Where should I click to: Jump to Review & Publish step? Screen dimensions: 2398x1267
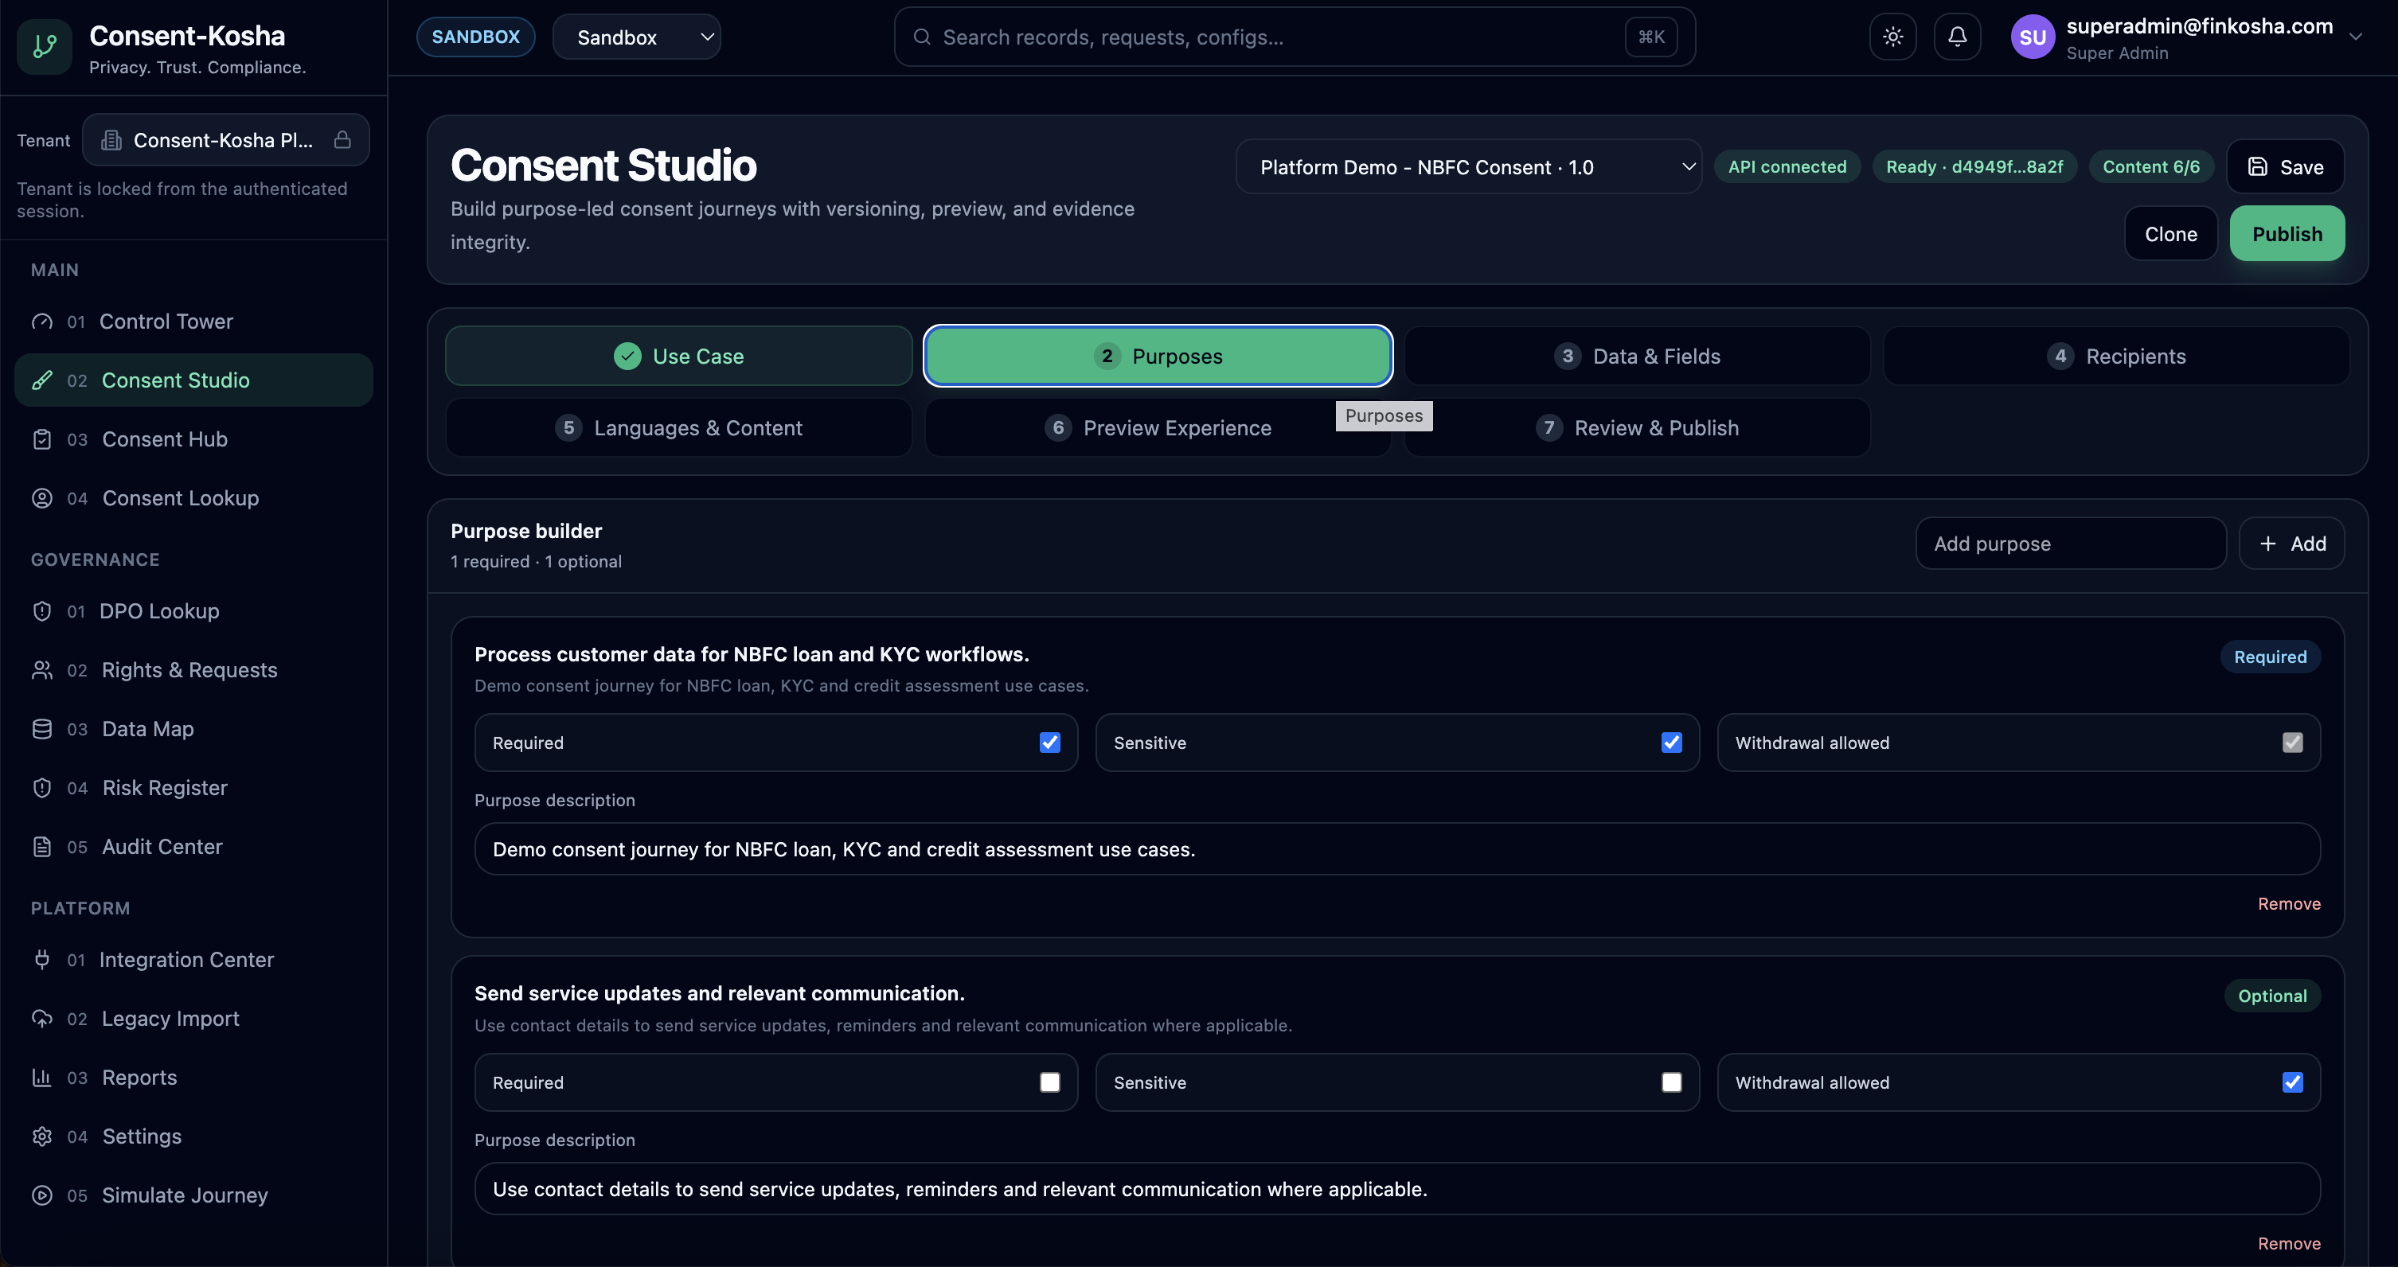1638,428
